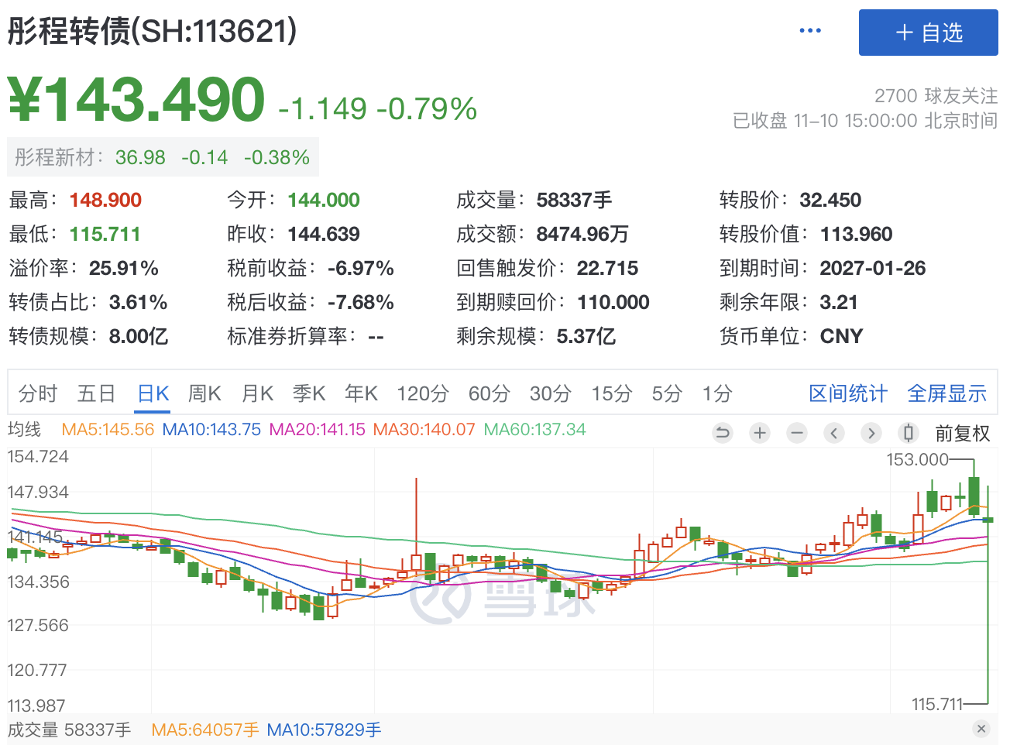Switch to the 分时 intraday tab

point(38,393)
